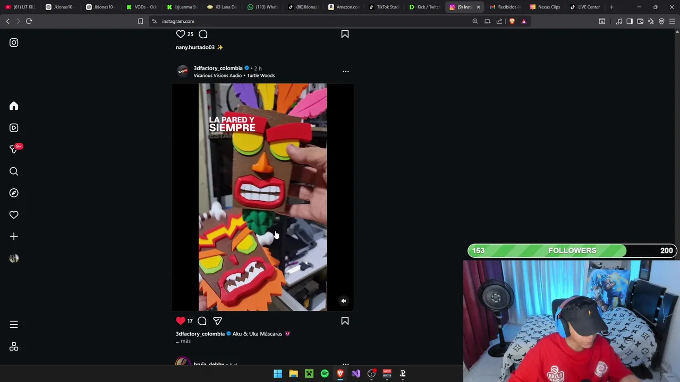Open Explore compass in the sidebar
680x382 pixels.
(14, 193)
